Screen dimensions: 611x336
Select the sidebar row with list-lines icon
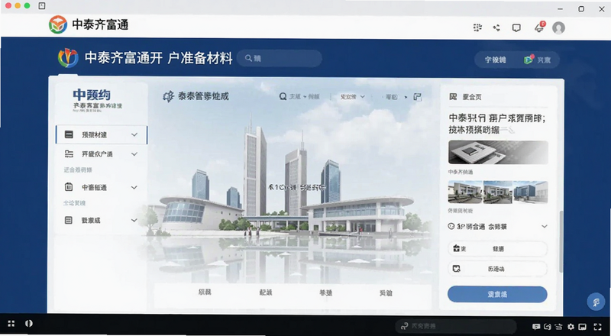click(x=102, y=154)
